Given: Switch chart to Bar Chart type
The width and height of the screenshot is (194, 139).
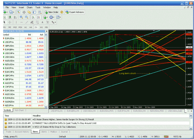Looking at the screenshot, I should tap(5, 17).
